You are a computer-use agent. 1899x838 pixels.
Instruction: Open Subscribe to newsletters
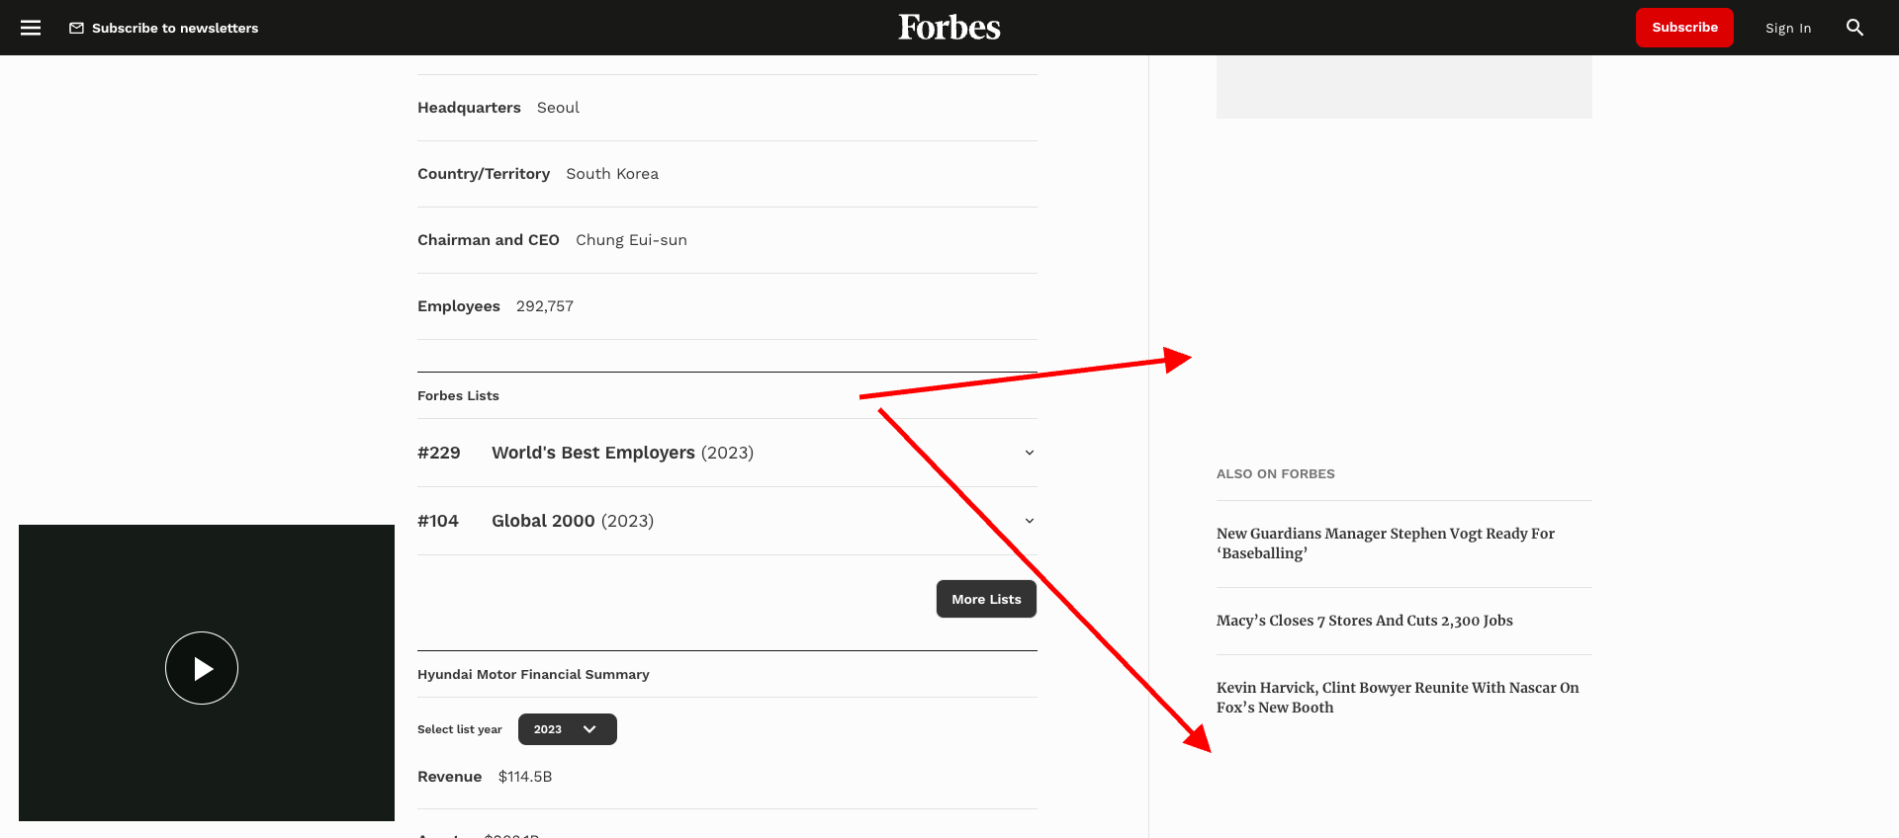[x=174, y=28]
